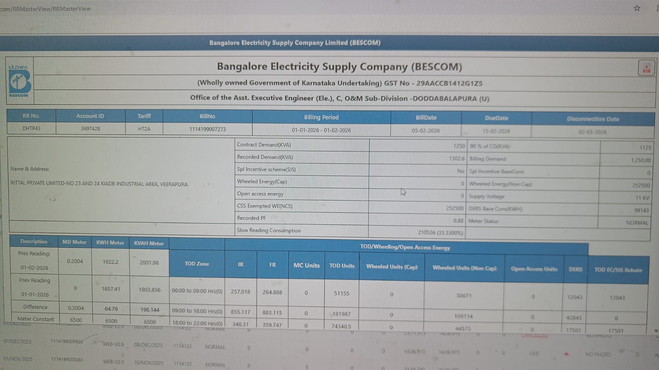The height and width of the screenshot is (370, 659).
Task: Click the 90 % of CD(KVA) value 1125
Action: click(x=645, y=148)
